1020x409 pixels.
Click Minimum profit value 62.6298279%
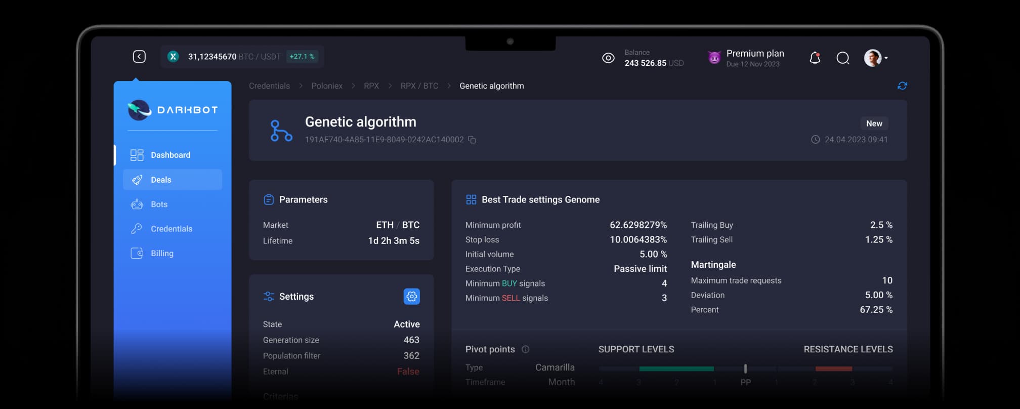pyautogui.click(x=638, y=225)
